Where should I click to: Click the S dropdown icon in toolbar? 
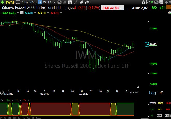pos(156,2)
